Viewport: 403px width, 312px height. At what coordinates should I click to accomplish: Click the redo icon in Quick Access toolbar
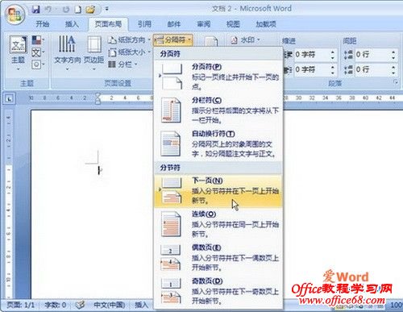65,10
